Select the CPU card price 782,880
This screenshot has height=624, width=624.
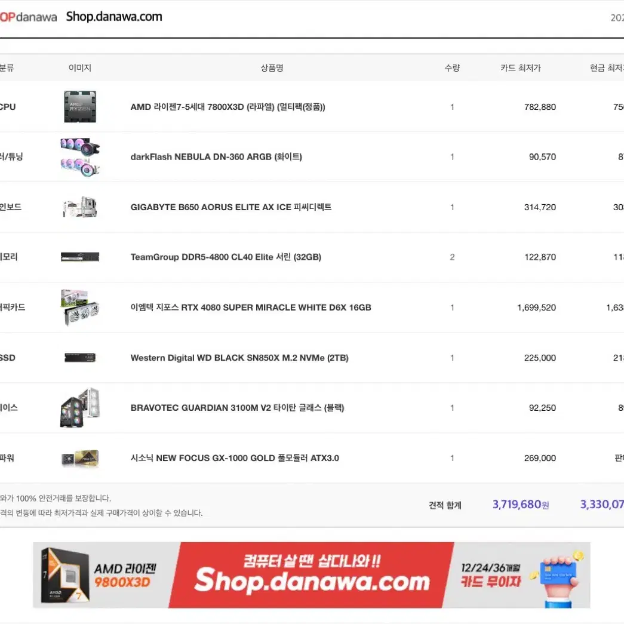pyautogui.click(x=540, y=107)
